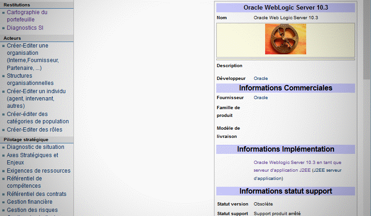Open Axes Stratégiques et Enjeux link
The height and width of the screenshot is (216, 371).
pos(32,158)
